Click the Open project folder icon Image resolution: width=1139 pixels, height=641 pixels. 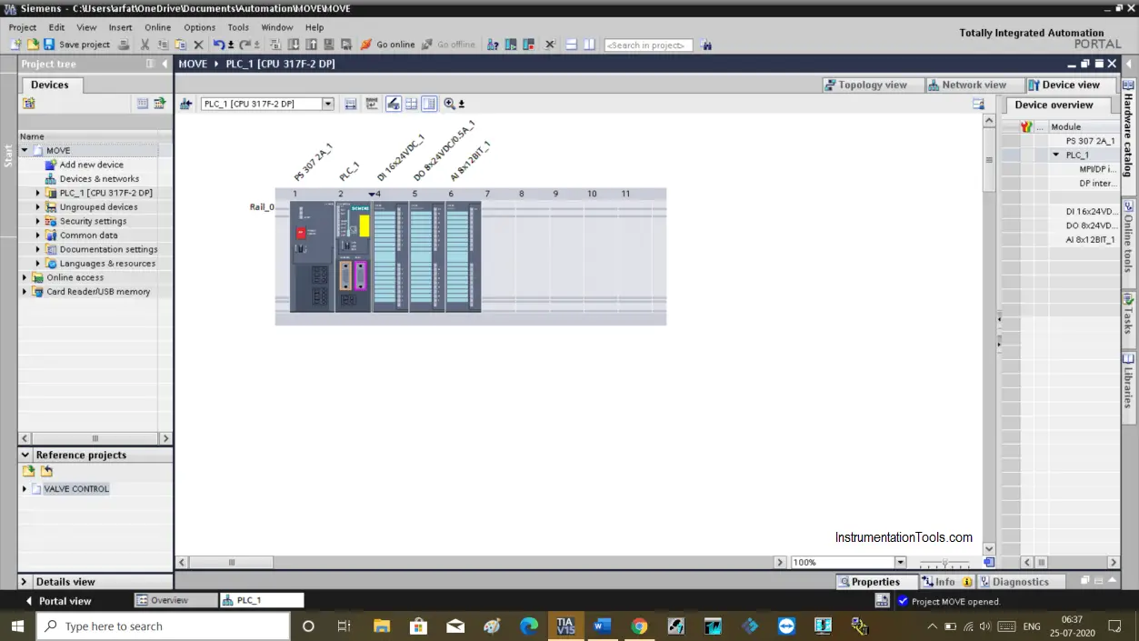coord(33,45)
